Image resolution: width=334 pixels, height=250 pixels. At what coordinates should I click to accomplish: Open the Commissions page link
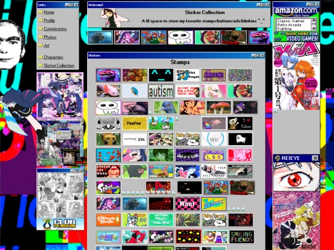(x=55, y=29)
